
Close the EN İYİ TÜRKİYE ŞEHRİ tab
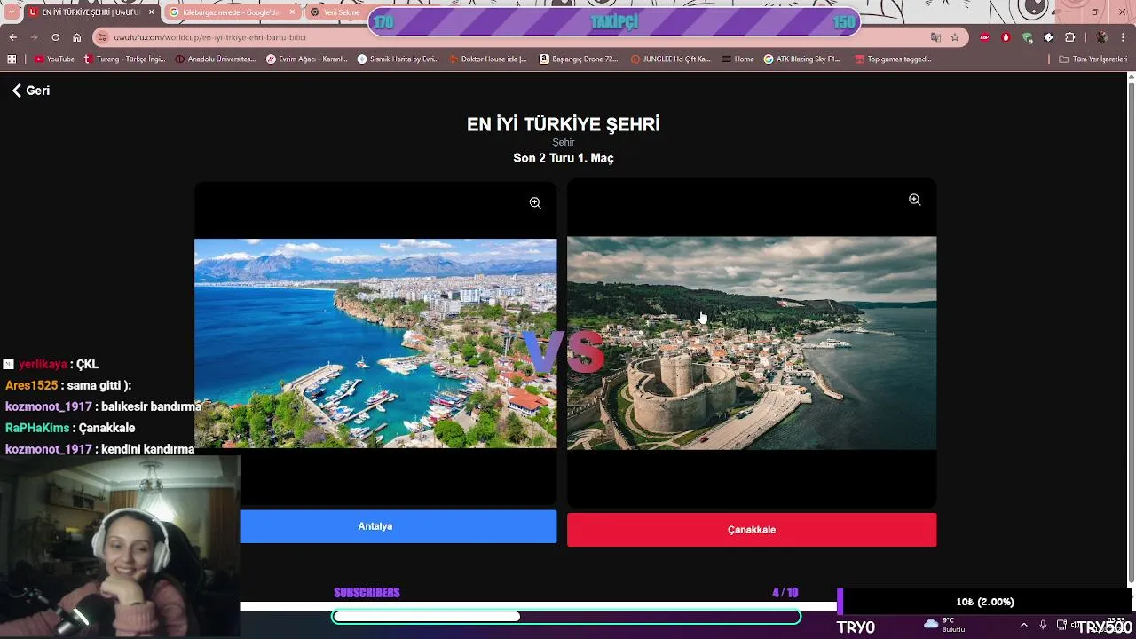(151, 12)
